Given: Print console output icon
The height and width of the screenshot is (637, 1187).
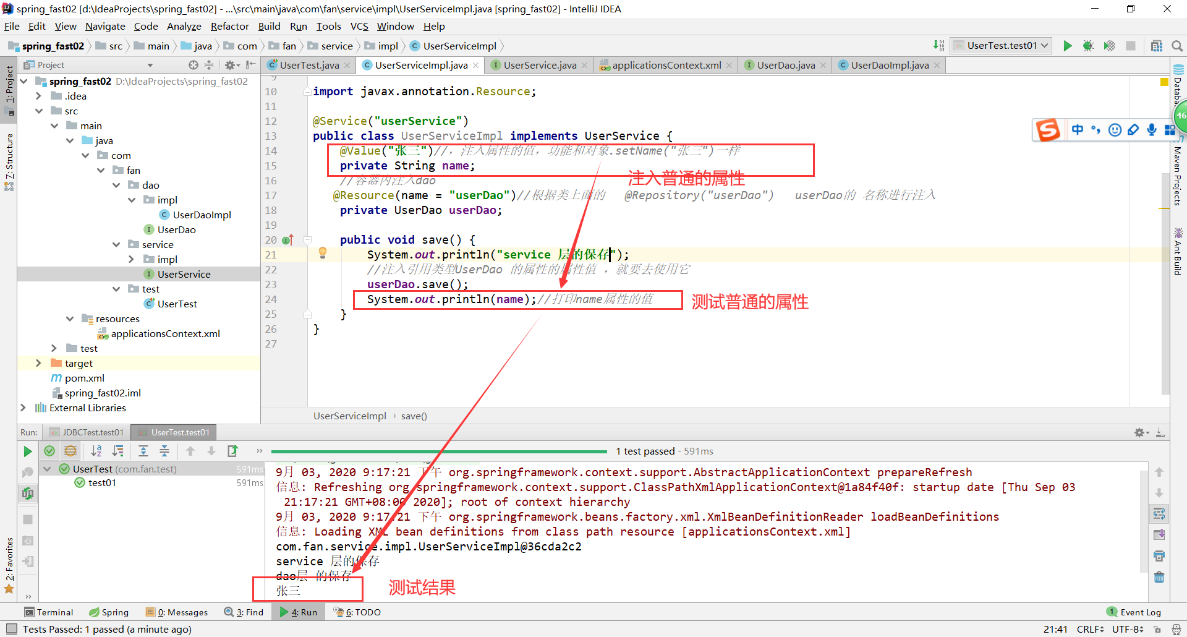Looking at the screenshot, I should point(1159,556).
